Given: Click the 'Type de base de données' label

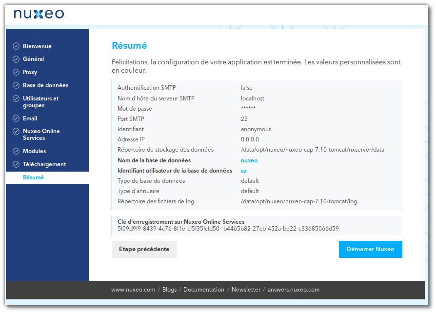Looking at the screenshot, I should click(x=151, y=181).
